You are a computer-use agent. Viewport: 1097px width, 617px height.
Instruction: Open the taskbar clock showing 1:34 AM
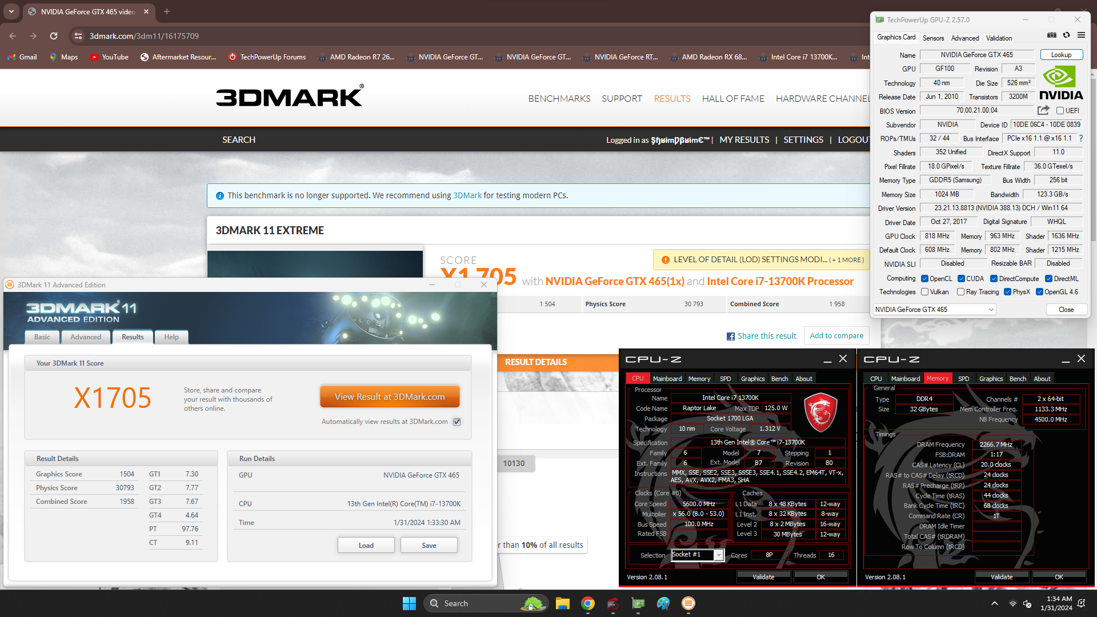(x=1056, y=603)
